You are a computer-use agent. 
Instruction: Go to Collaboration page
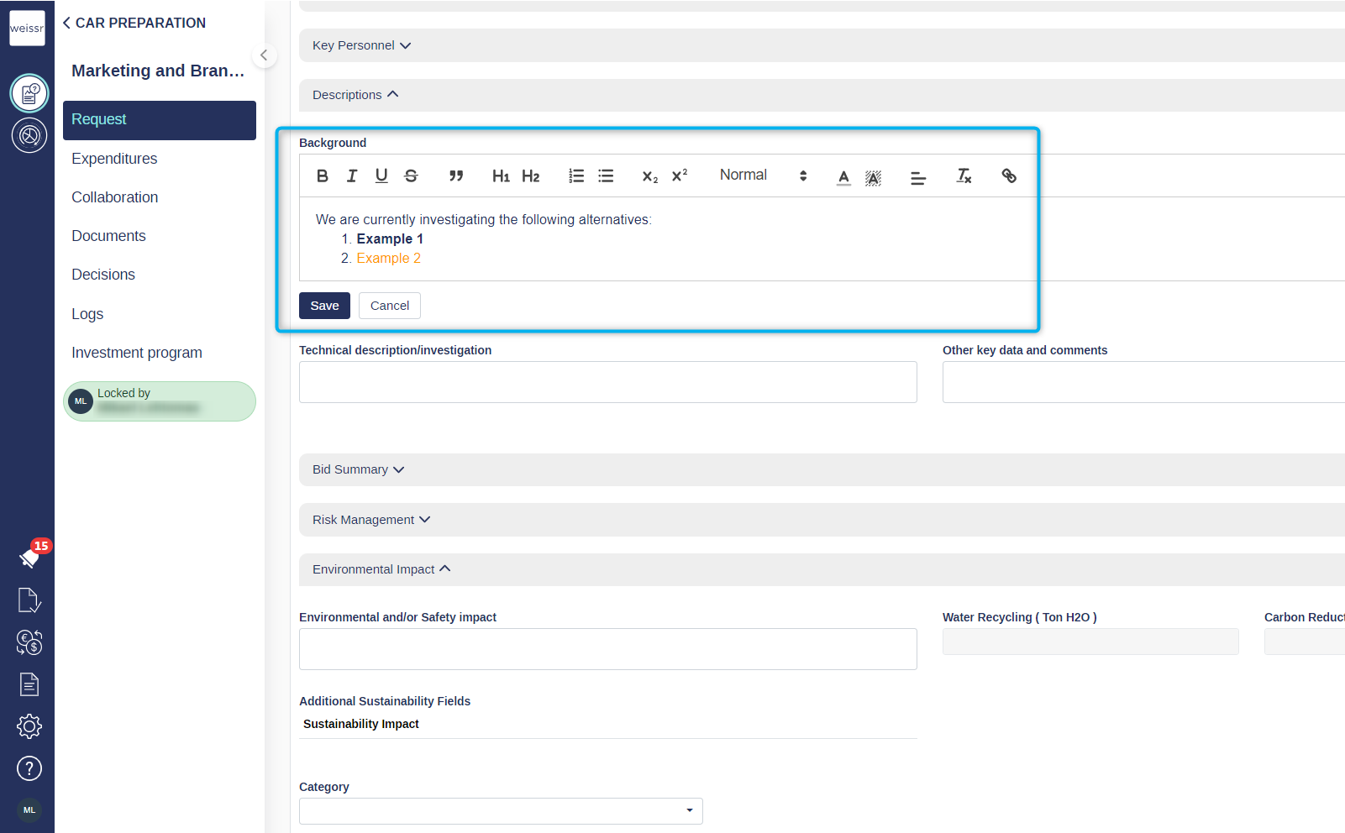point(114,197)
